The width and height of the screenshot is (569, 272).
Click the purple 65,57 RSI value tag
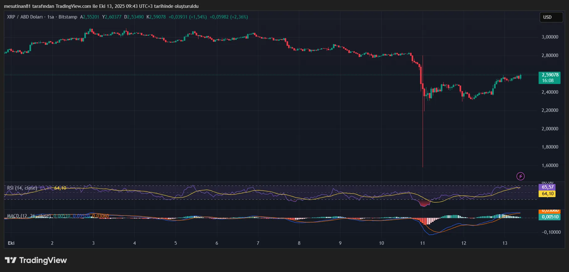click(547, 187)
